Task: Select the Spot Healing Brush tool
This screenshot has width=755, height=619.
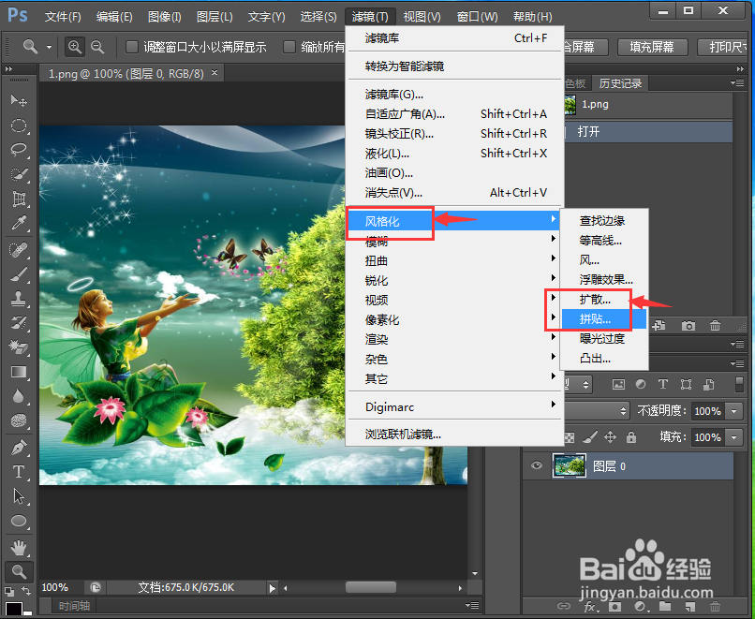Action: (x=19, y=250)
